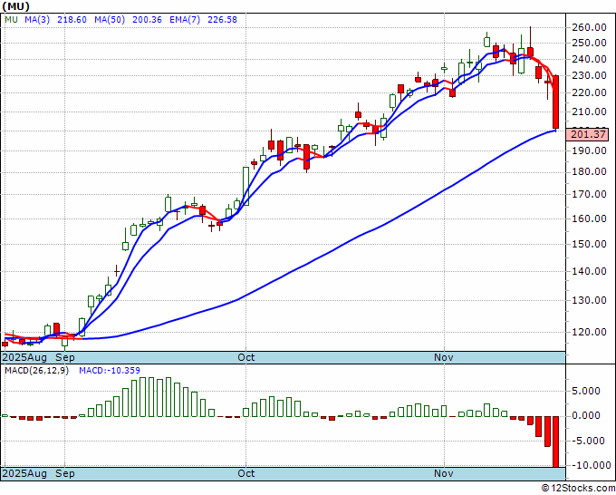Click the 140.00 price axis label
The width and height of the screenshot is (616, 495).
589,271
